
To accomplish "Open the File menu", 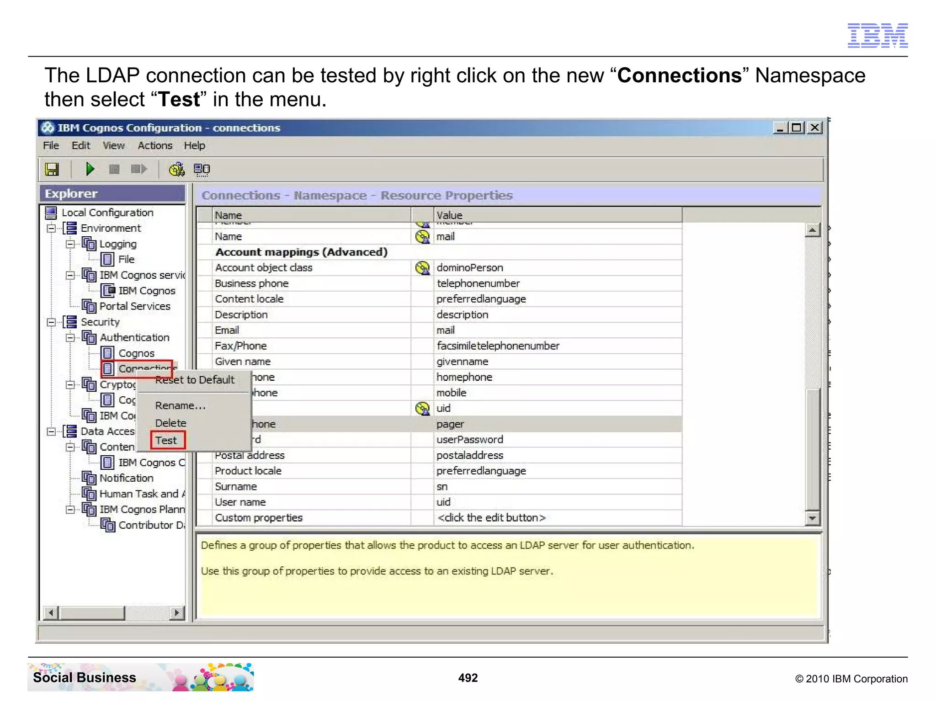I will pos(51,145).
